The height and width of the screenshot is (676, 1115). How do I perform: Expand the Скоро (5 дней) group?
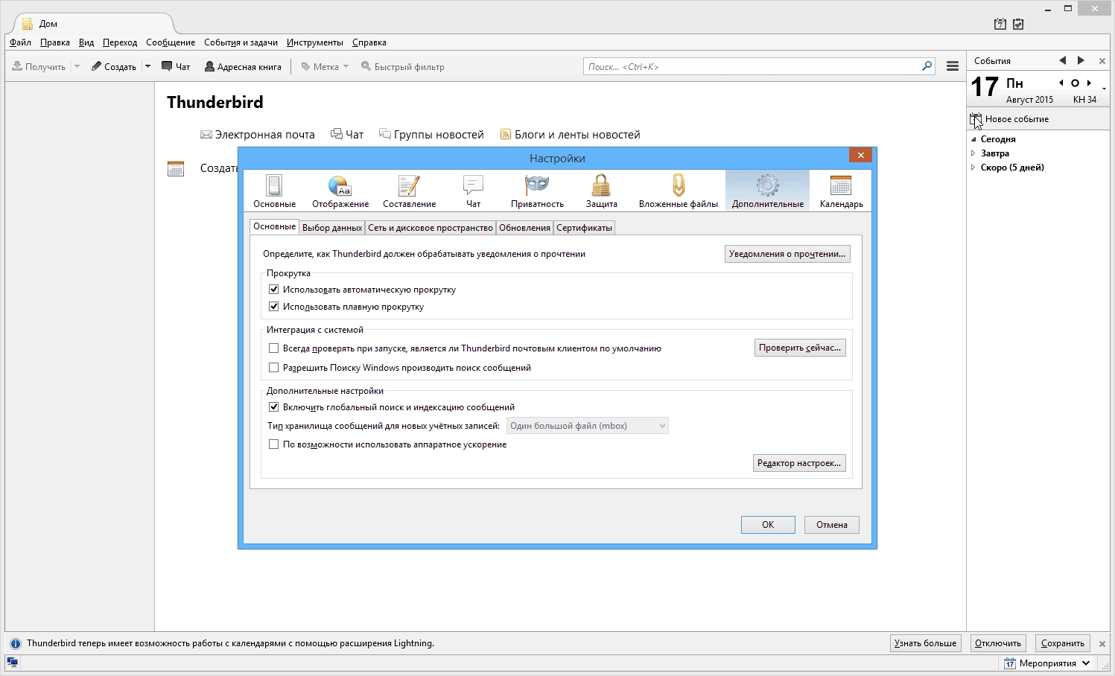(x=973, y=168)
